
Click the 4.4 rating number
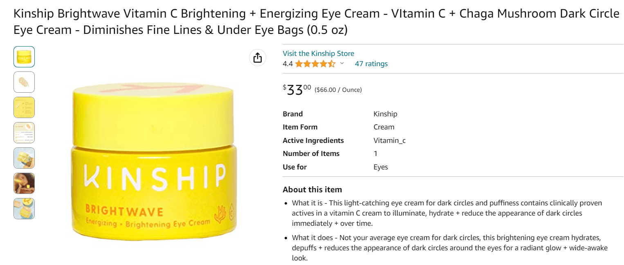point(287,64)
